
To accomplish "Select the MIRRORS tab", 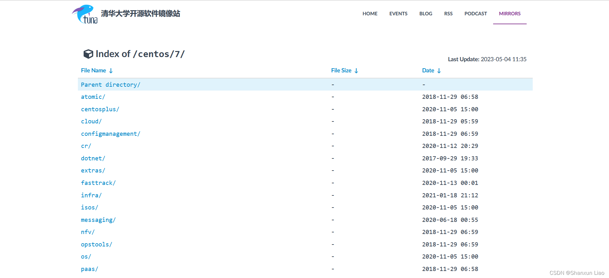I will [x=509, y=14].
